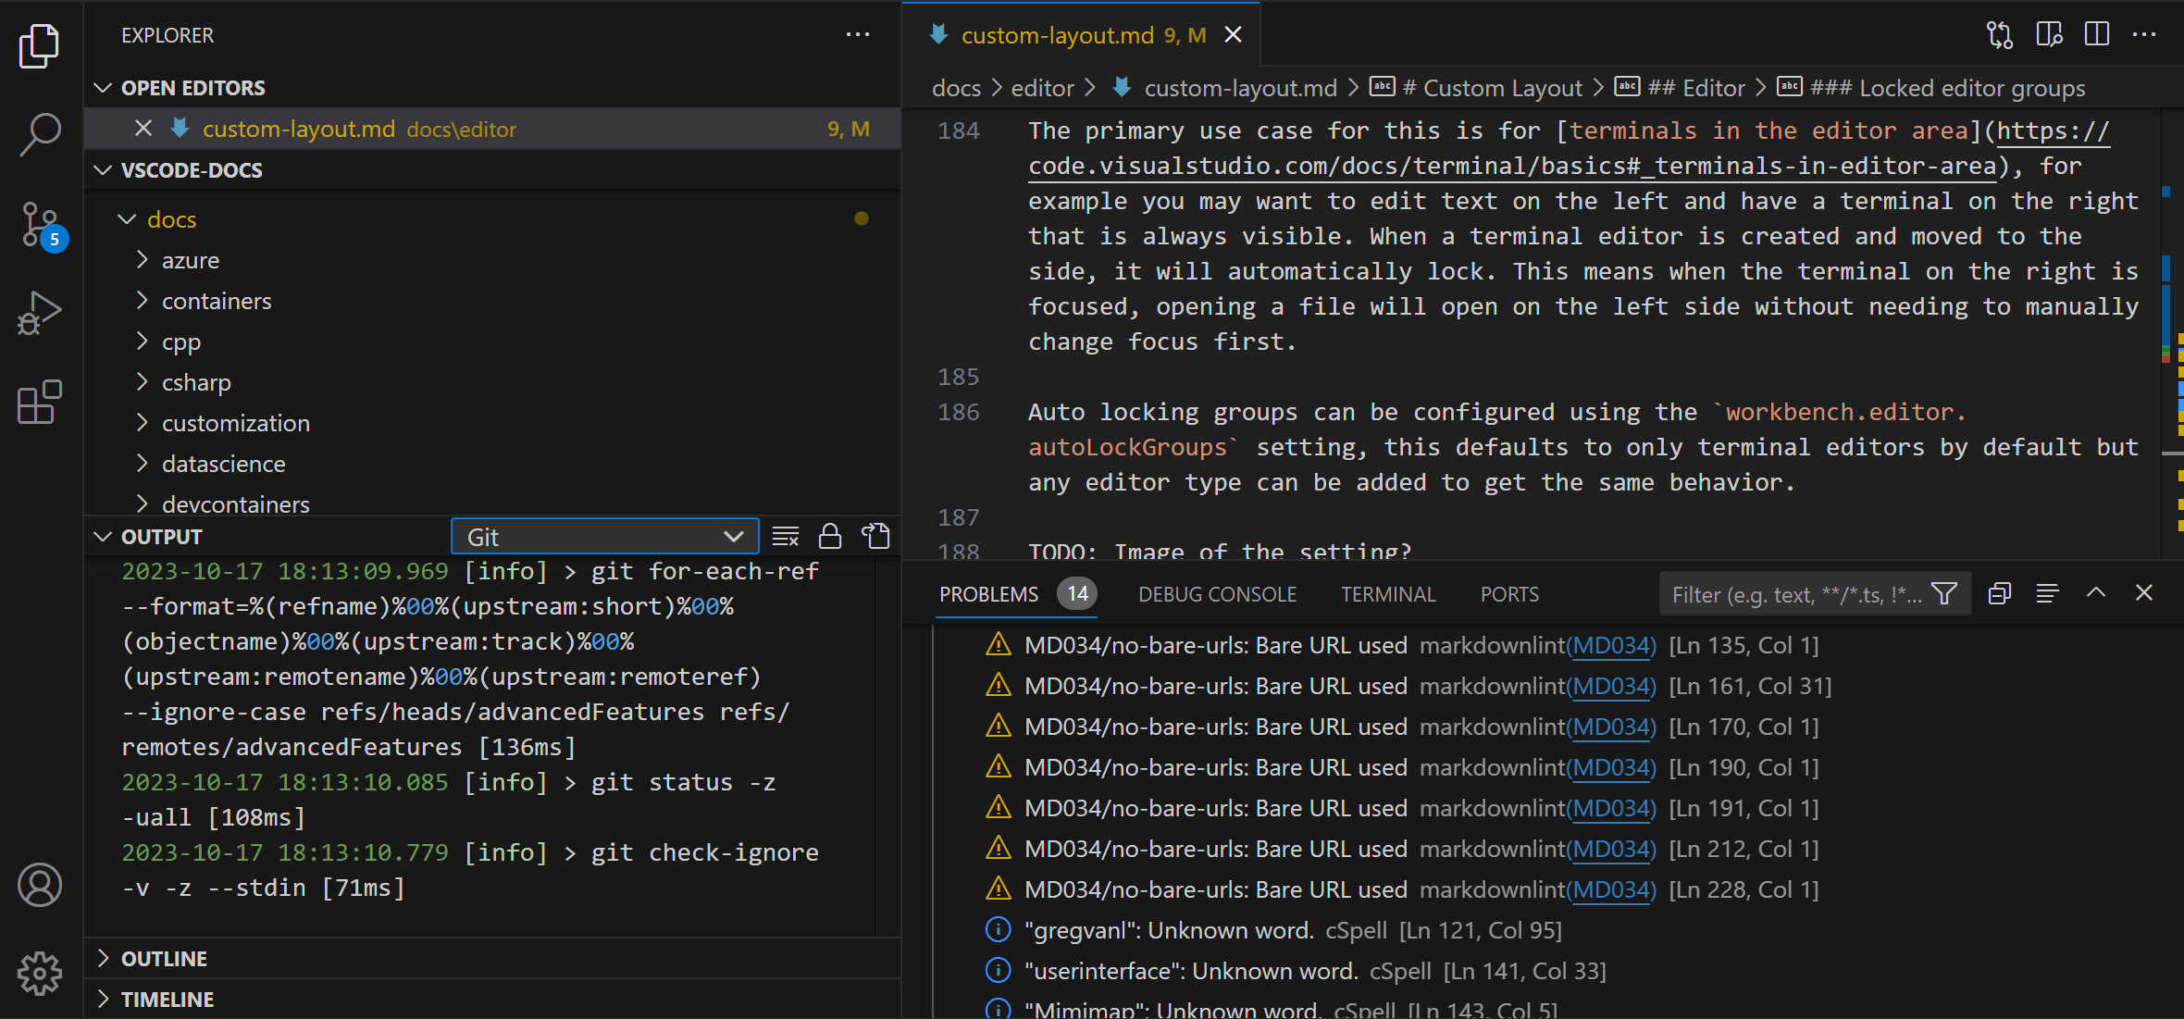
Task: Open Explorer's More Actions ellipsis
Action: click(x=858, y=34)
